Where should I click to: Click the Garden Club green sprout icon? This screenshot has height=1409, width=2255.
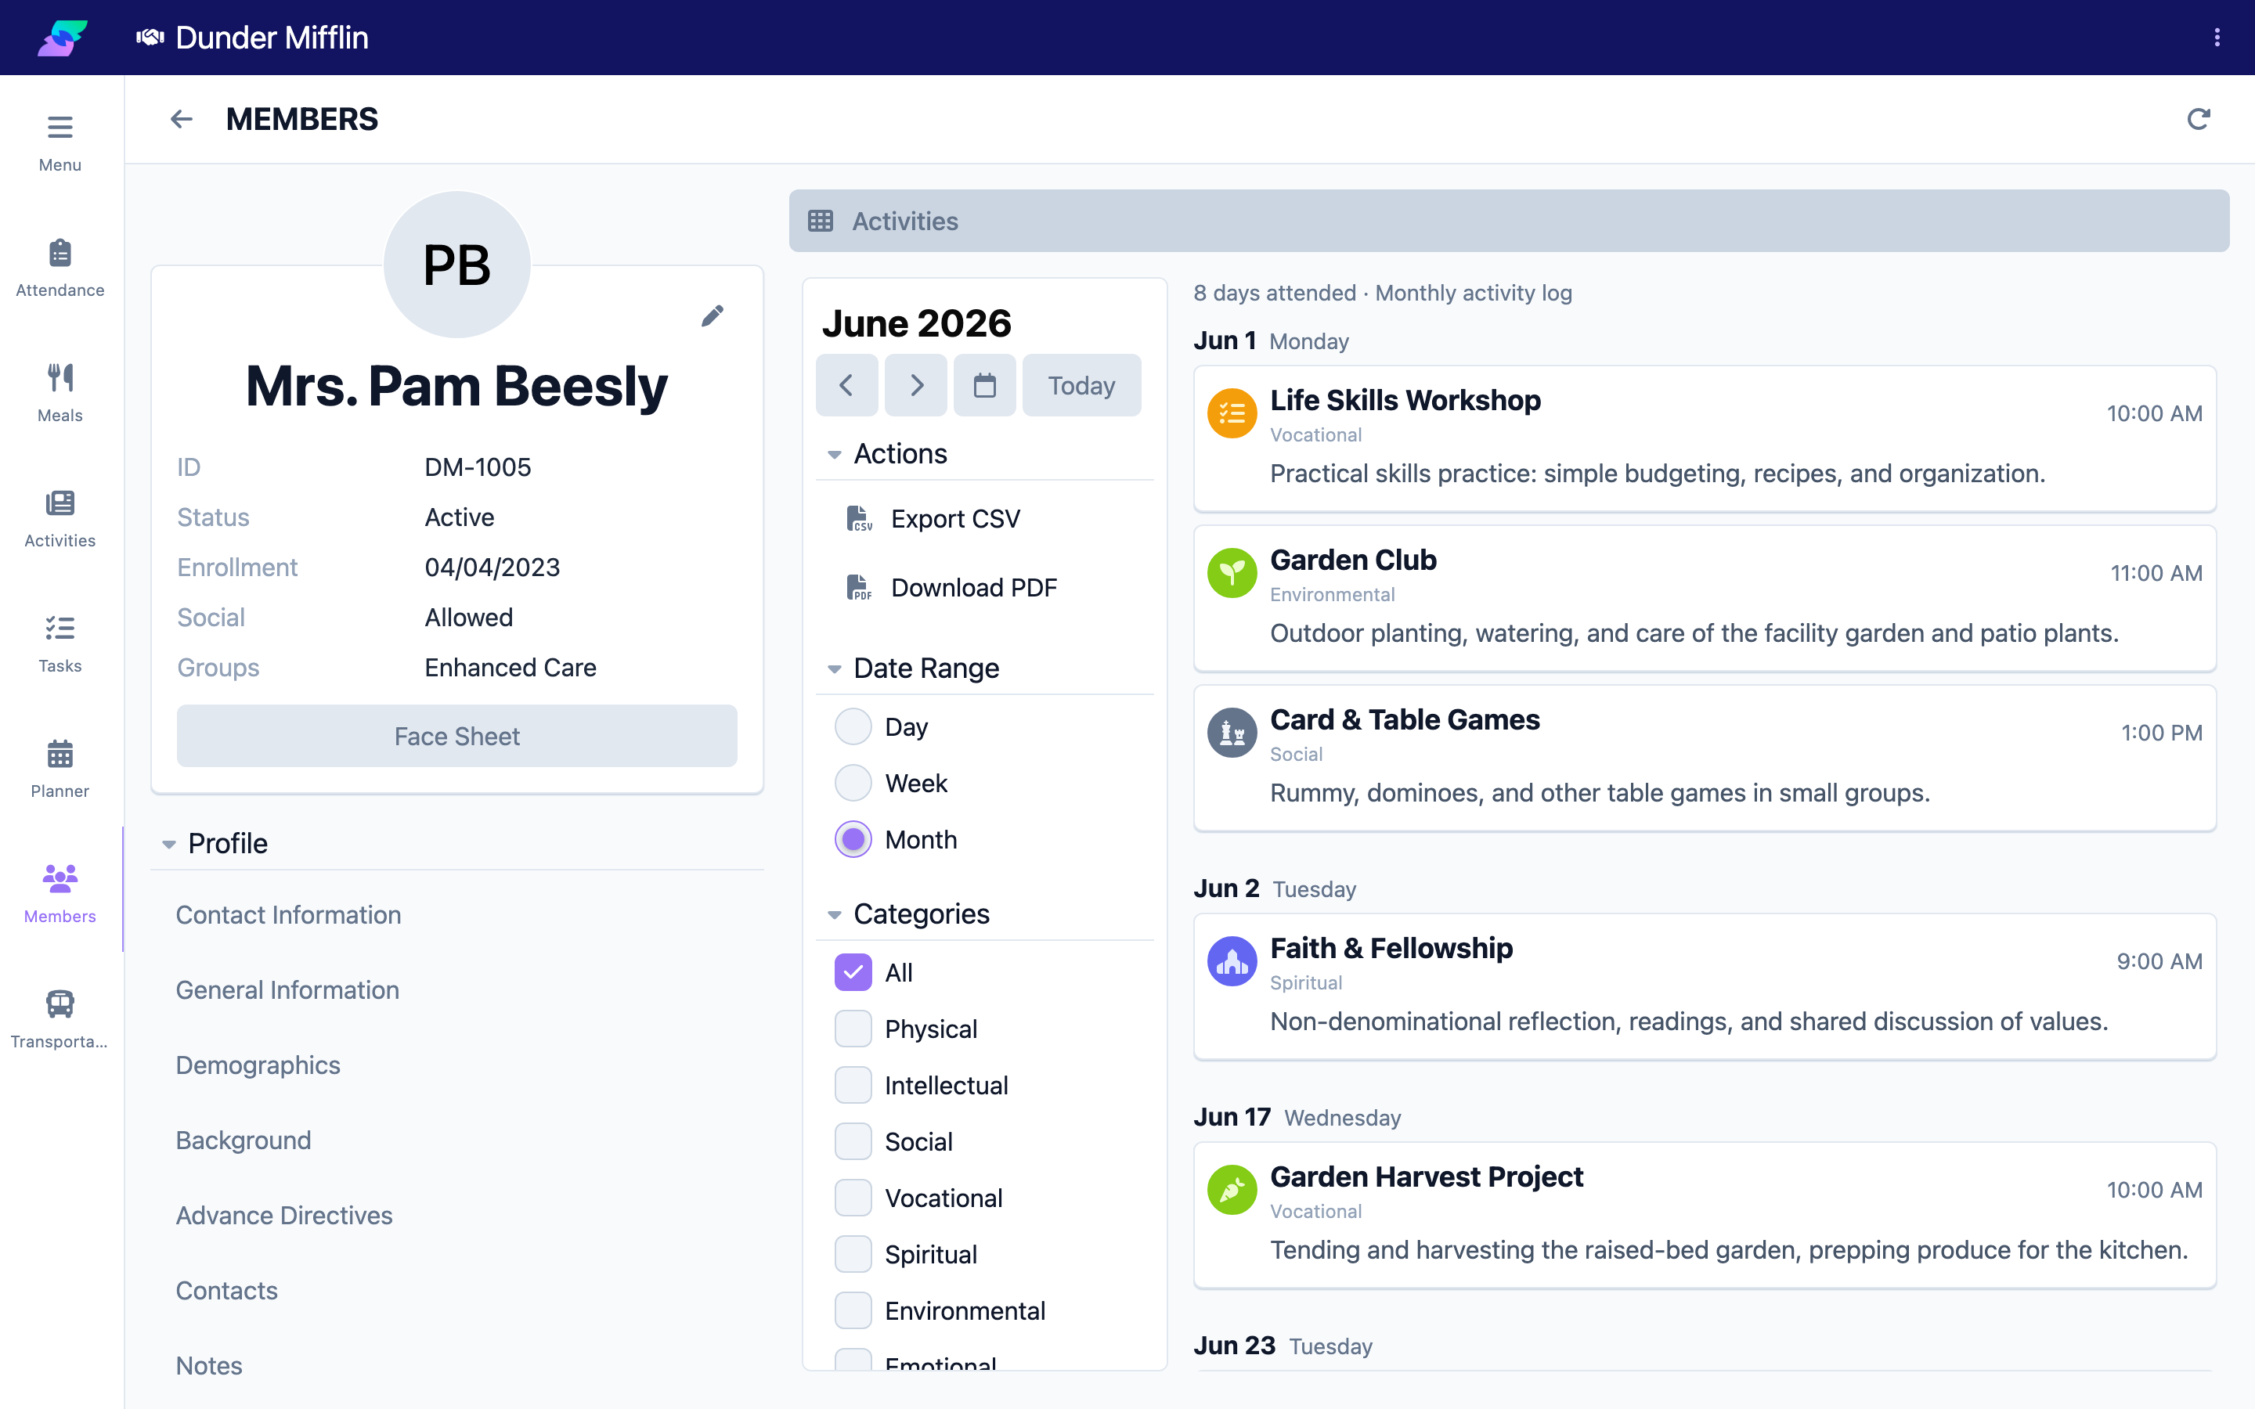click(x=1232, y=573)
